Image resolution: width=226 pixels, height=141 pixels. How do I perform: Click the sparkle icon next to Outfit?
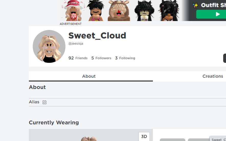[196, 5]
